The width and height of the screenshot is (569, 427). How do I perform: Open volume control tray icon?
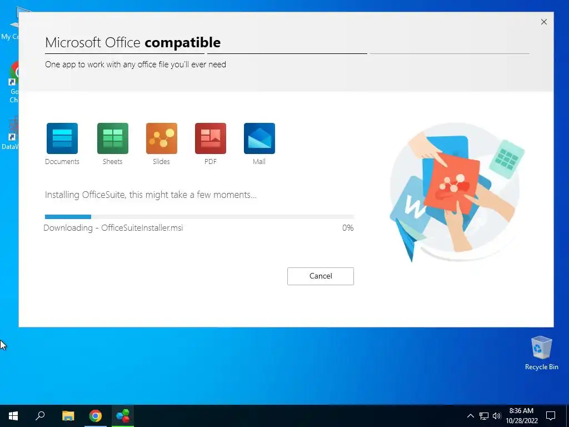[x=497, y=416]
